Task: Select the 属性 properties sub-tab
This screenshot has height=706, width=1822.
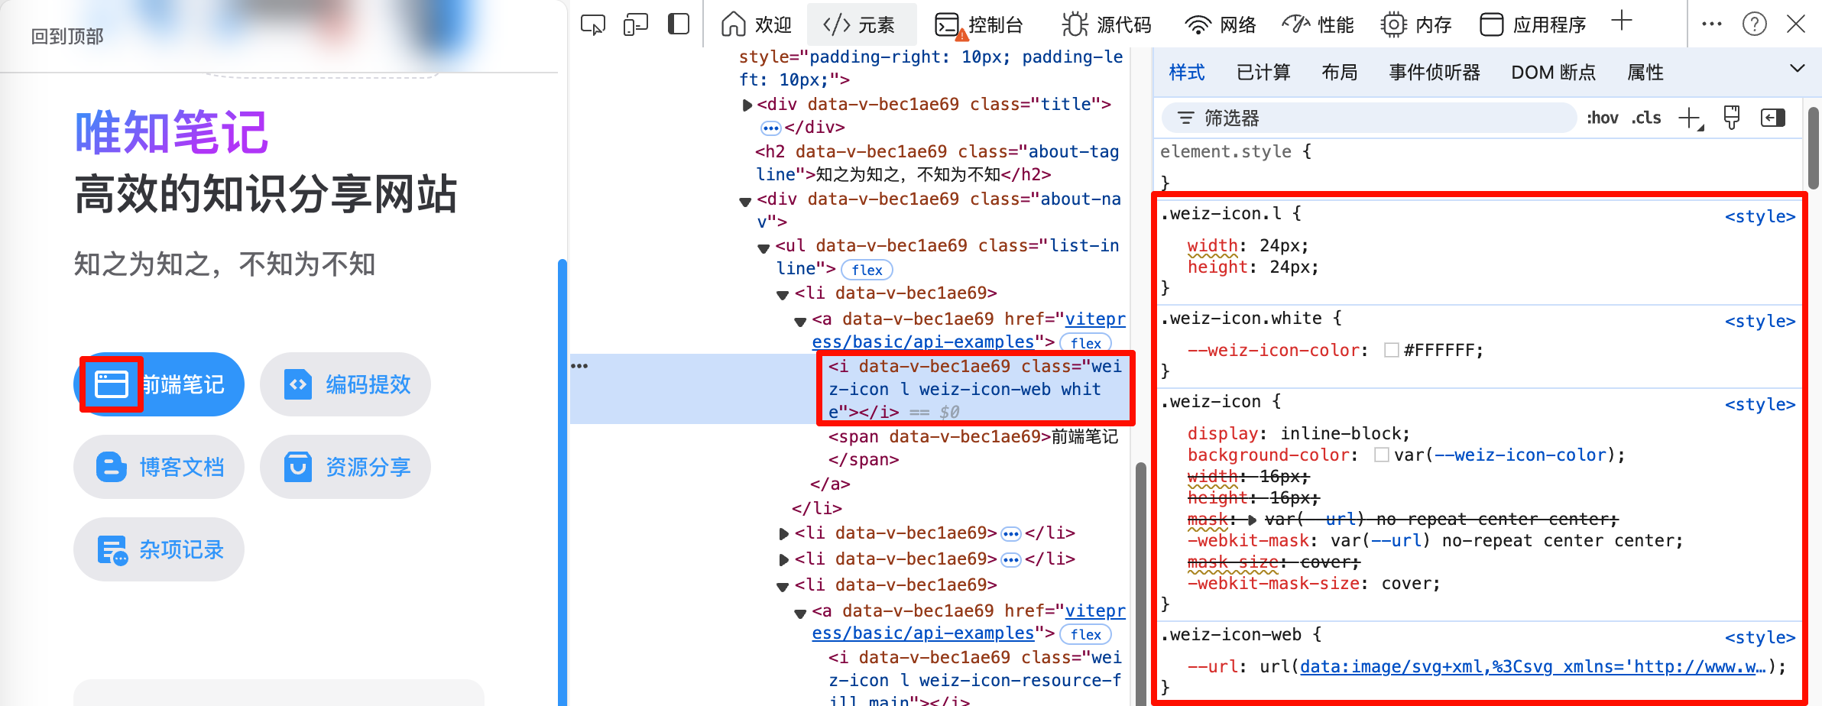Action: tap(1645, 73)
